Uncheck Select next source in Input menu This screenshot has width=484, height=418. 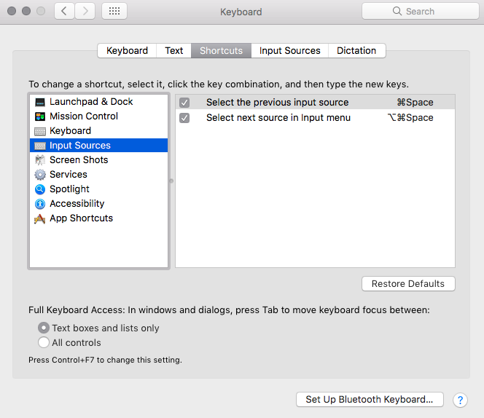pyautogui.click(x=184, y=118)
